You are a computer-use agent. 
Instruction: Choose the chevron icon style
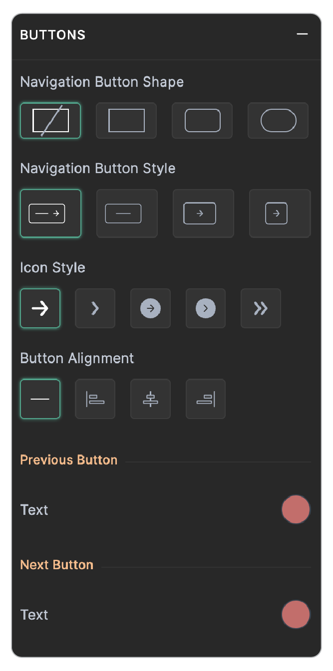click(95, 308)
